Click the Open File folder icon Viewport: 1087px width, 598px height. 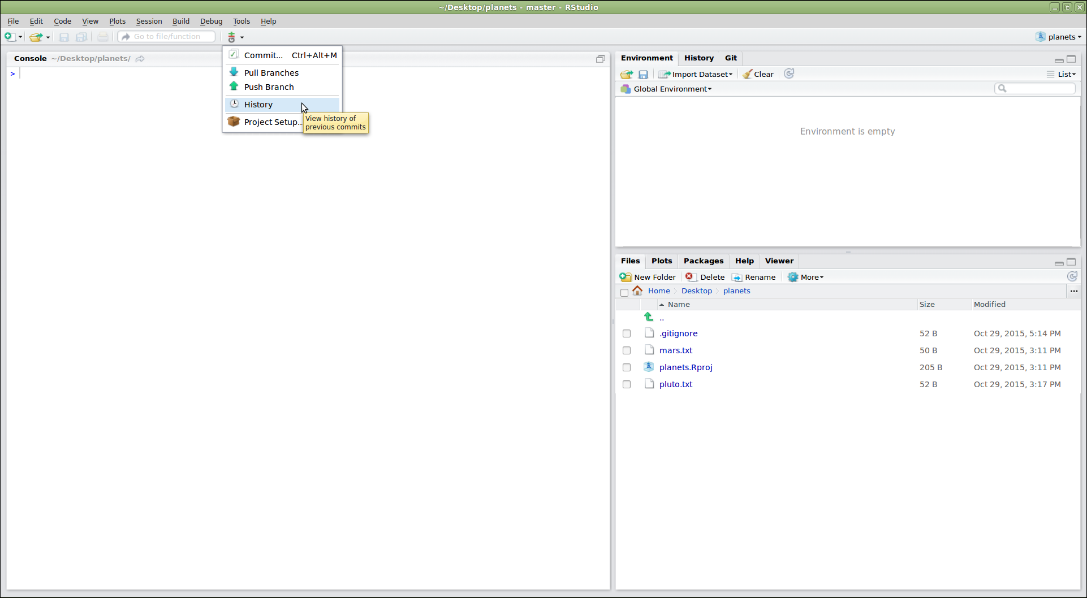36,37
